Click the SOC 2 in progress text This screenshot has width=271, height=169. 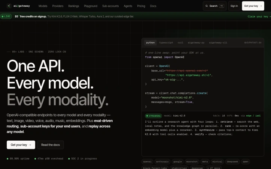84,159
